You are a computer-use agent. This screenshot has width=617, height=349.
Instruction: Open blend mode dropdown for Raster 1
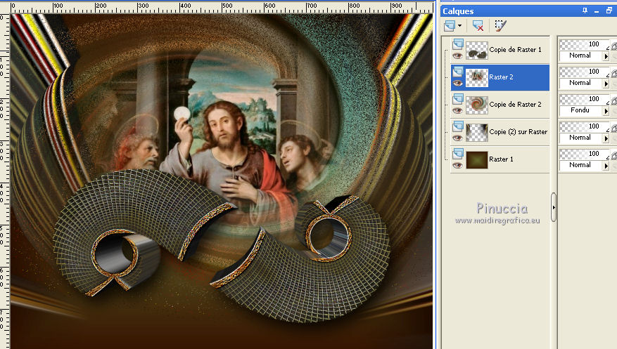pos(606,166)
